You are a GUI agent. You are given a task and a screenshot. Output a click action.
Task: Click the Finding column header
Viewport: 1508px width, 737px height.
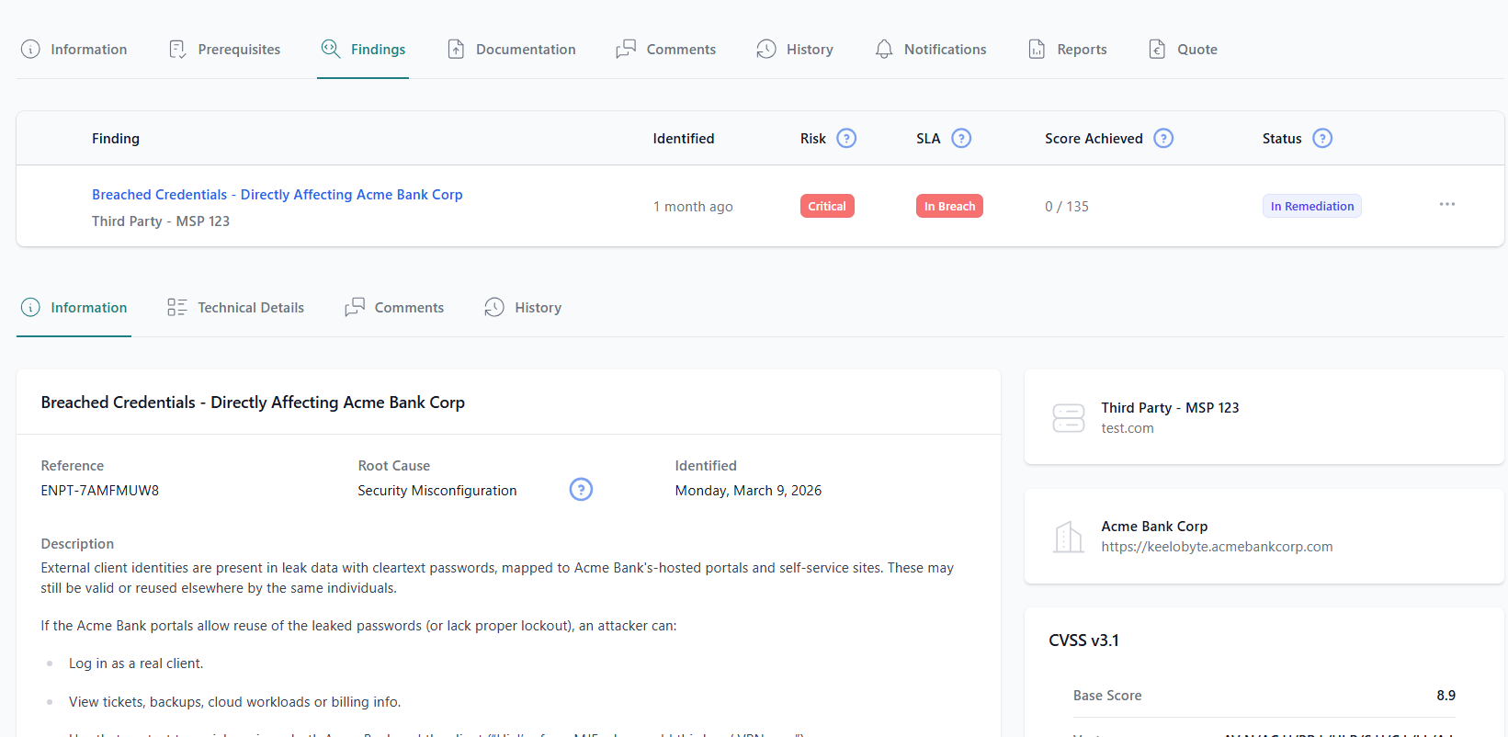[116, 139]
